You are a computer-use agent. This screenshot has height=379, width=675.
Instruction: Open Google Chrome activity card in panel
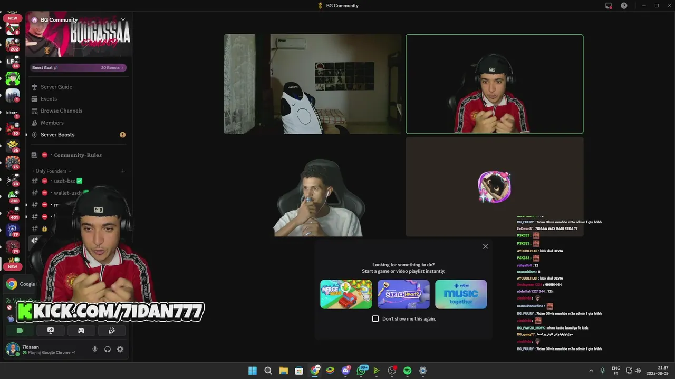20,284
